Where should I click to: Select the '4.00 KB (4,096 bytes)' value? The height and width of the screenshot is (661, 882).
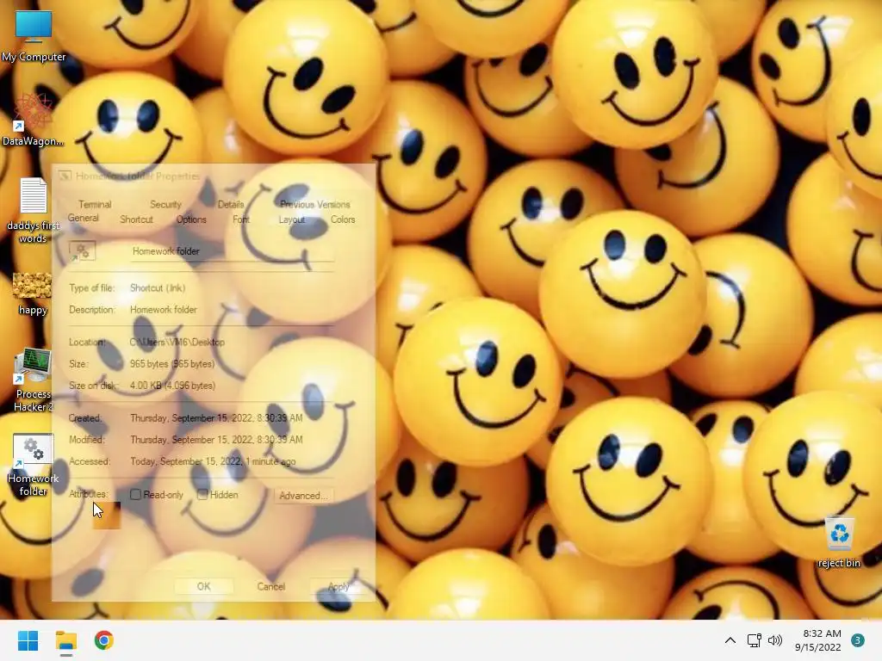tap(172, 386)
